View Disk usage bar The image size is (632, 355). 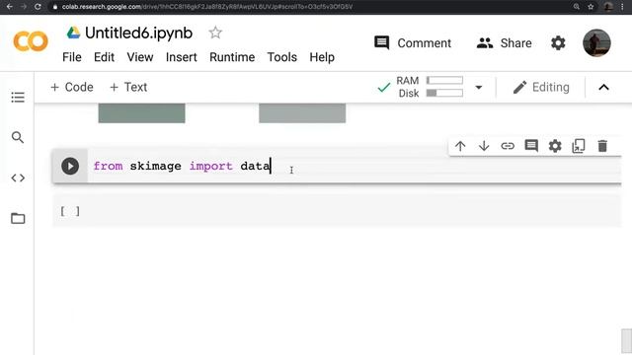(444, 93)
